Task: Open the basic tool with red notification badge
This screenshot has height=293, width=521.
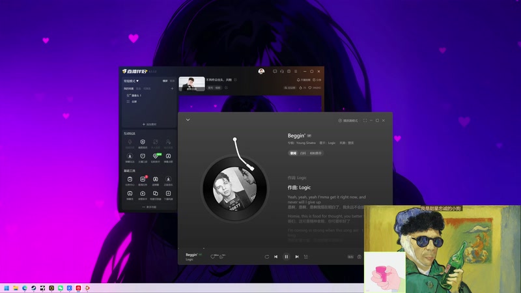Action: (143, 180)
